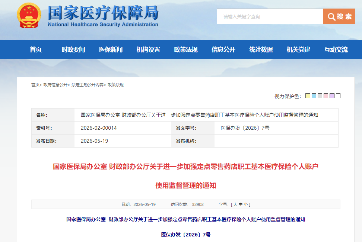Screen dimensions: 362x242
Task: Select the purple eye-protection color swatch
Action: pos(332,96)
